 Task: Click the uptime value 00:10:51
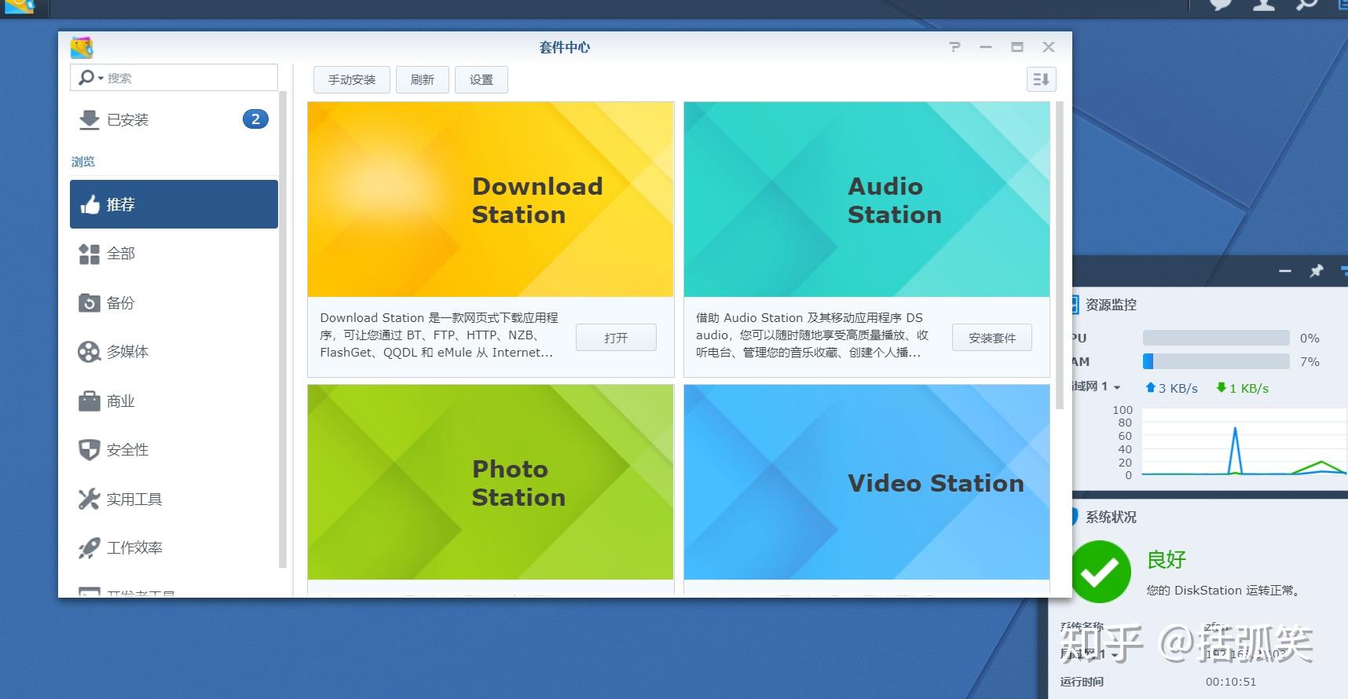click(x=1231, y=682)
